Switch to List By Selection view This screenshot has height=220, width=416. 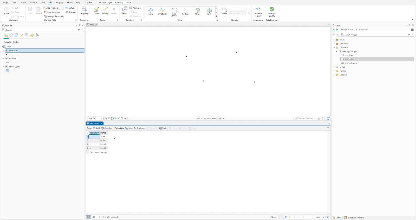(16, 35)
